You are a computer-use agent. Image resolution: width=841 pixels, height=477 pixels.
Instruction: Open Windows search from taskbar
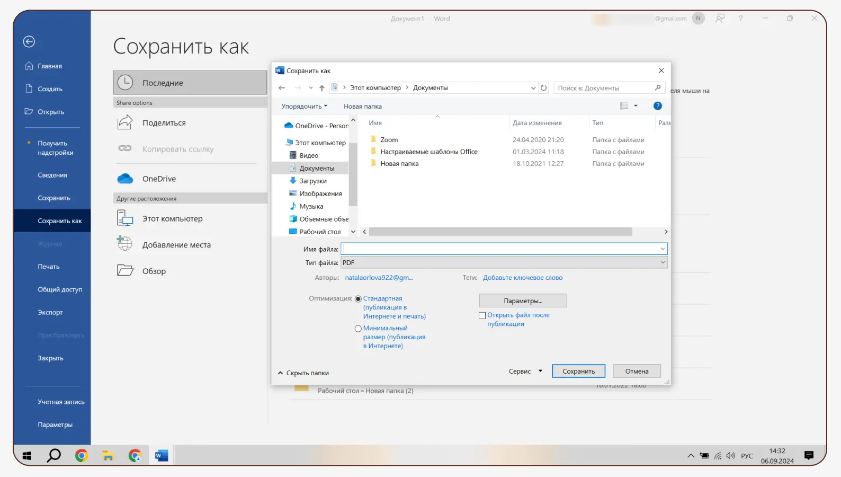coord(54,455)
